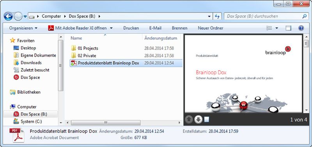Image resolution: width=312 pixels, height=147 pixels.
Task: Click the page icon in preview controls
Action: pos(207,119)
